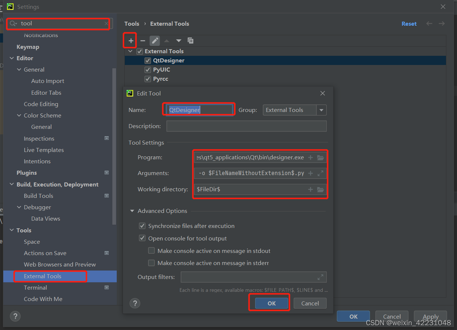Open Auto Import settings
This screenshot has width=457, height=330.
(x=48, y=81)
